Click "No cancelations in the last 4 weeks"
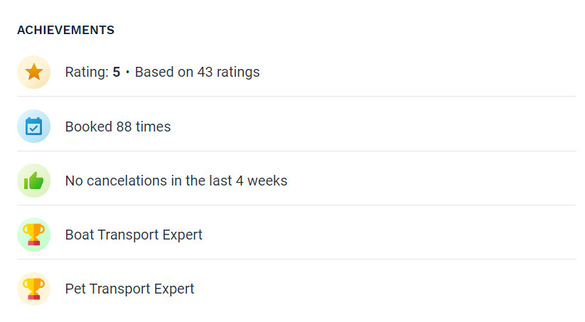Image resolution: width=585 pixels, height=322 pixels. click(x=176, y=181)
